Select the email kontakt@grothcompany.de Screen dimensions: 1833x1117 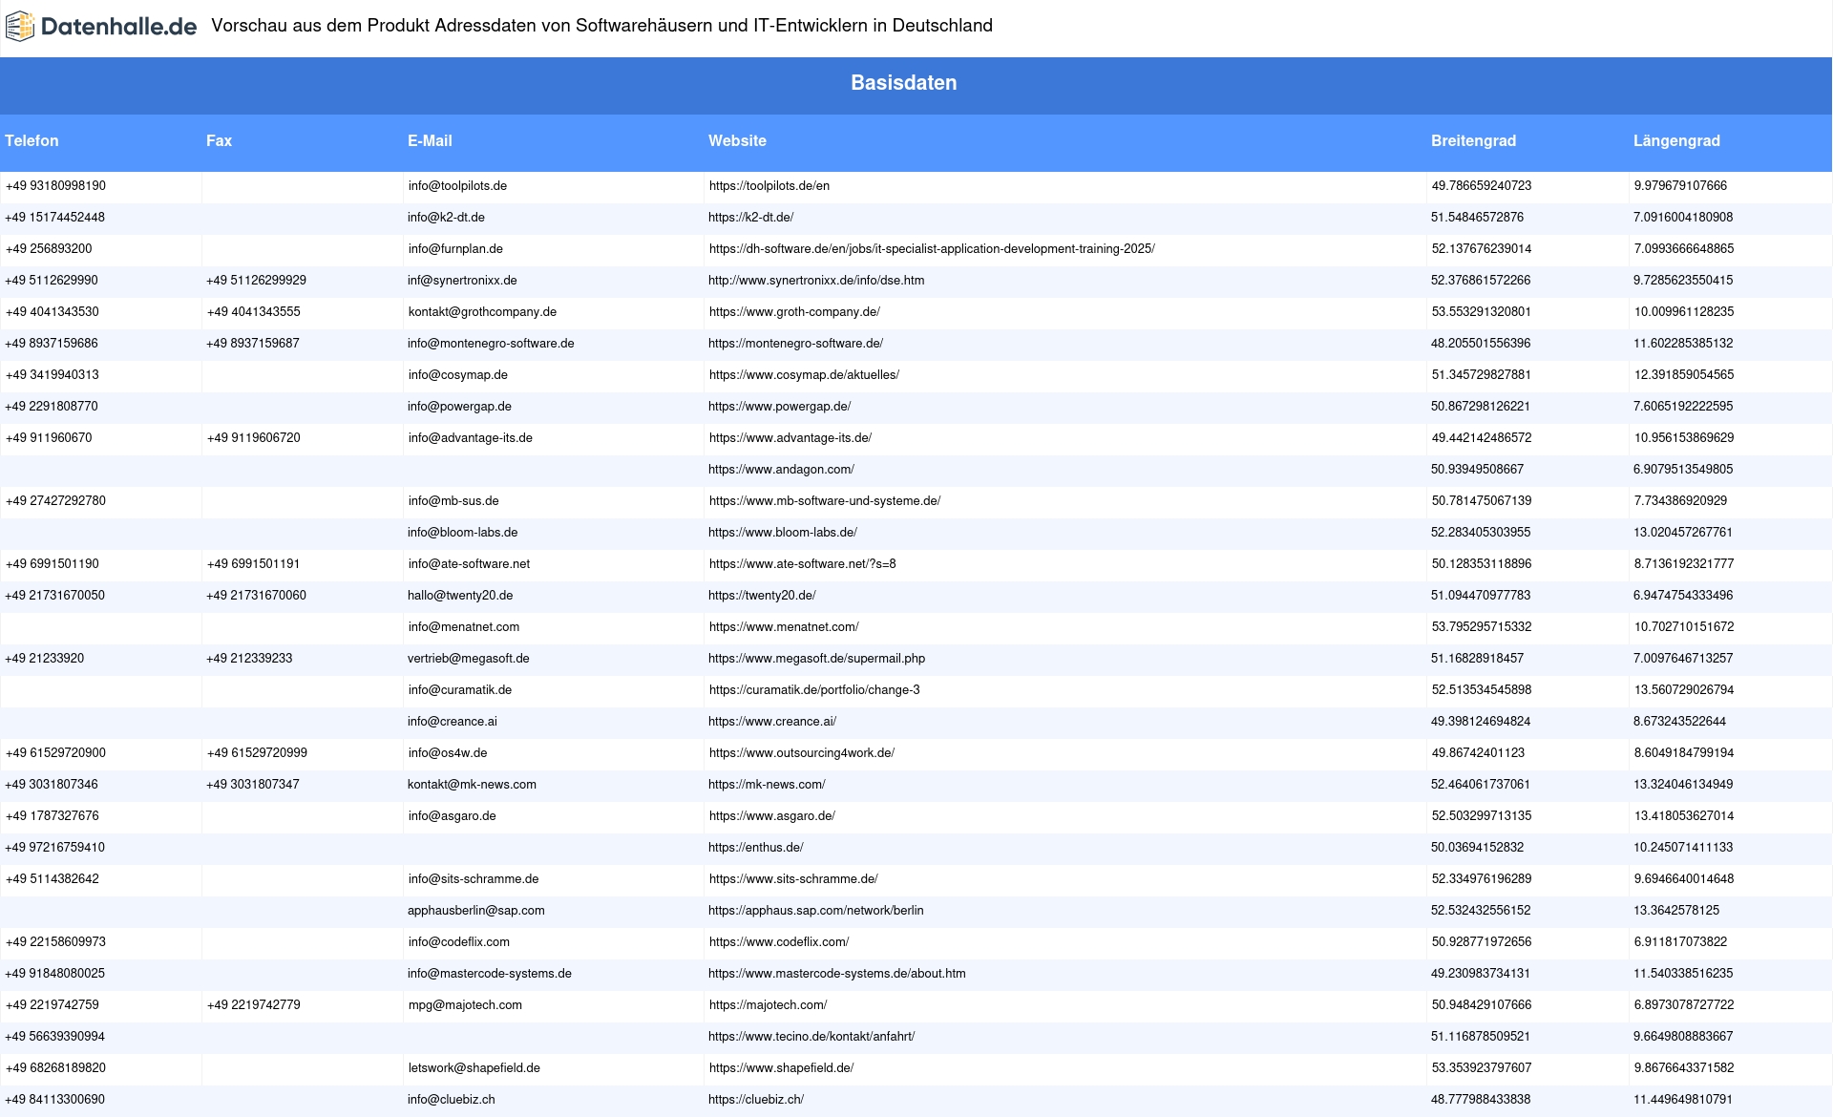[x=482, y=312]
